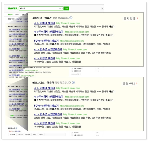The image size is (149, 141).
Task: Click the NAVER logo
Action: pyautogui.click(x=13, y=8)
